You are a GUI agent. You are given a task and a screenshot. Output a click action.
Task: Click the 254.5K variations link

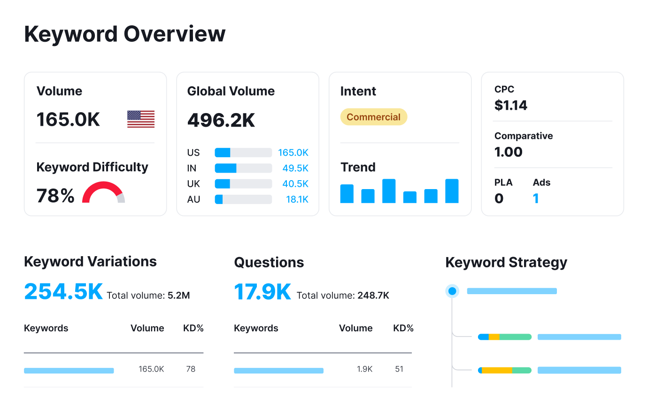click(63, 292)
